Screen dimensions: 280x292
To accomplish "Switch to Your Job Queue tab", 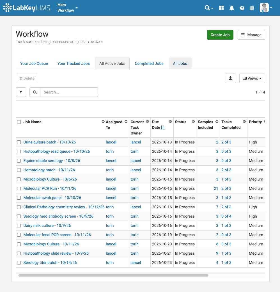I will (34, 63).
